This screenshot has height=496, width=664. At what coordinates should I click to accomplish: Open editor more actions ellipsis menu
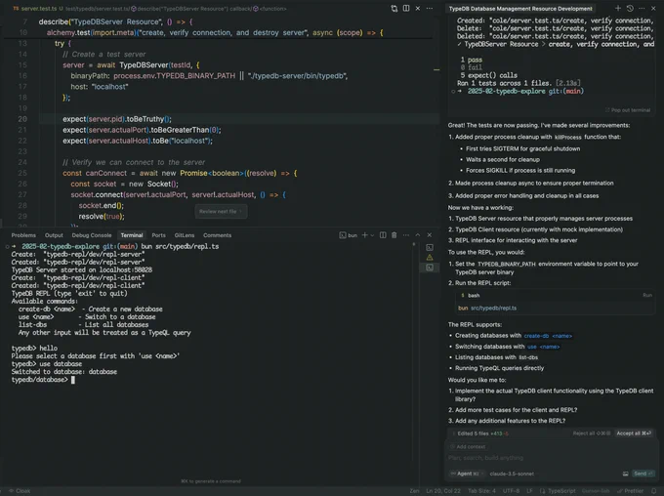coord(430,9)
